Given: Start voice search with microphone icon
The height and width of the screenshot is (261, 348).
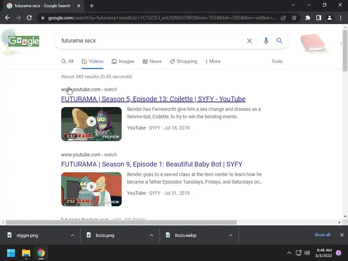Looking at the screenshot, I should point(266,41).
